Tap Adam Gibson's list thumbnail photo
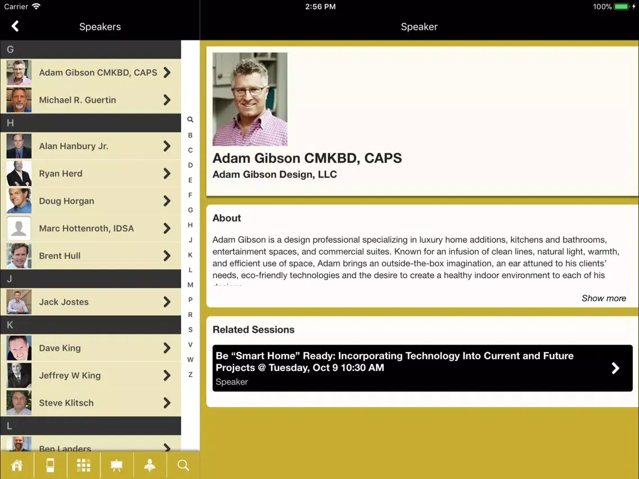 (x=19, y=73)
